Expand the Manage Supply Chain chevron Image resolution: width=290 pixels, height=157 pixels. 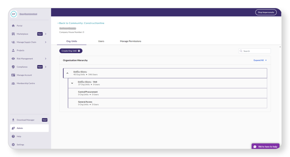[x=46, y=42]
